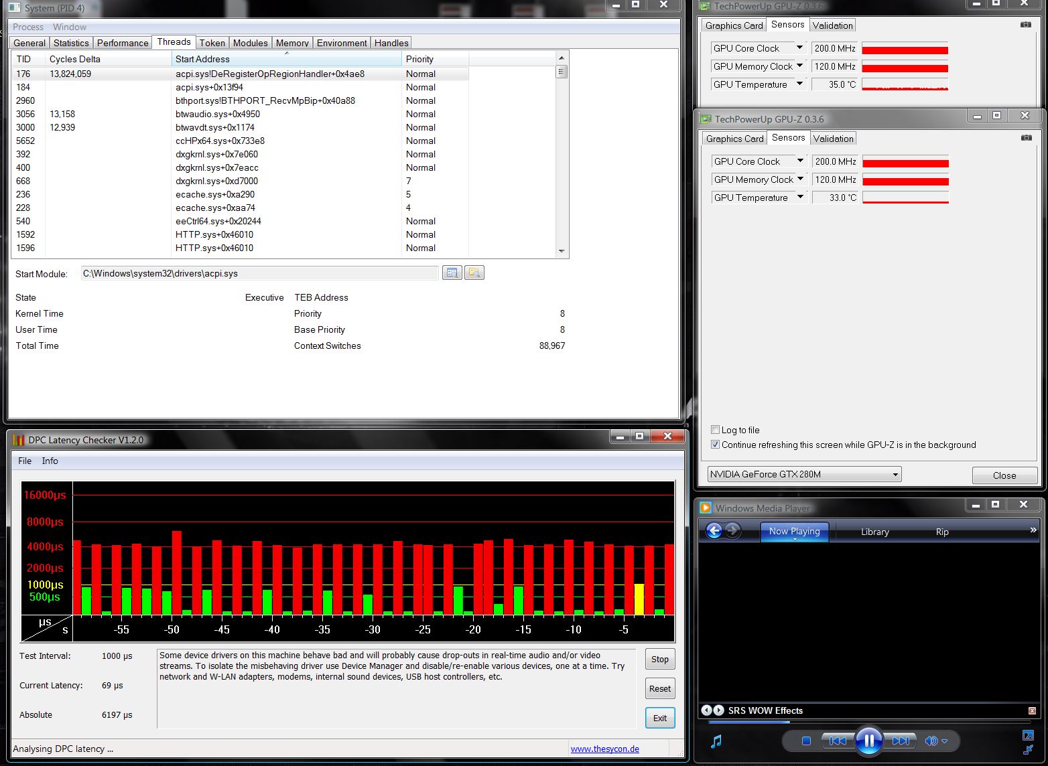Open the www.thesycon.de link
This screenshot has height=766, width=1048.
coord(604,749)
